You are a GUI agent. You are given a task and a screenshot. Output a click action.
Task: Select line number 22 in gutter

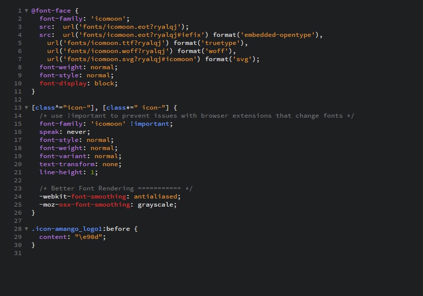18,180
